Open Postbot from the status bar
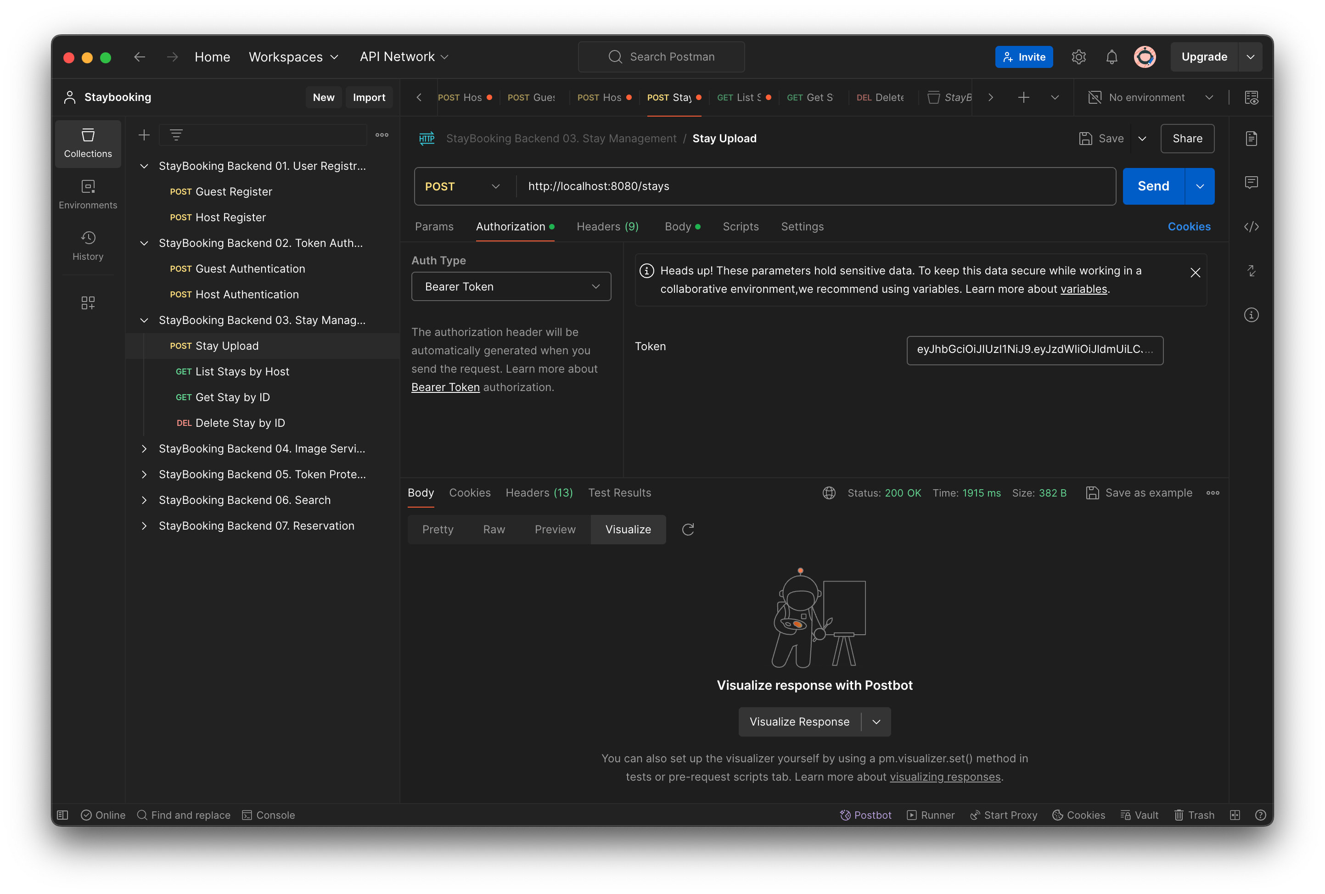 (865, 815)
